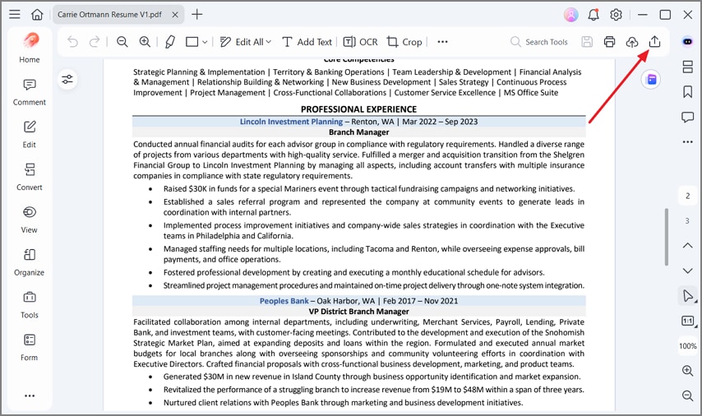Click the PROFESSIONAL EXPERIENCE heading
This screenshot has width=702, height=416.
click(358, 109)
